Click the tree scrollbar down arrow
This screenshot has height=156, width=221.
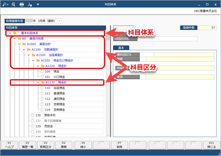108,136
